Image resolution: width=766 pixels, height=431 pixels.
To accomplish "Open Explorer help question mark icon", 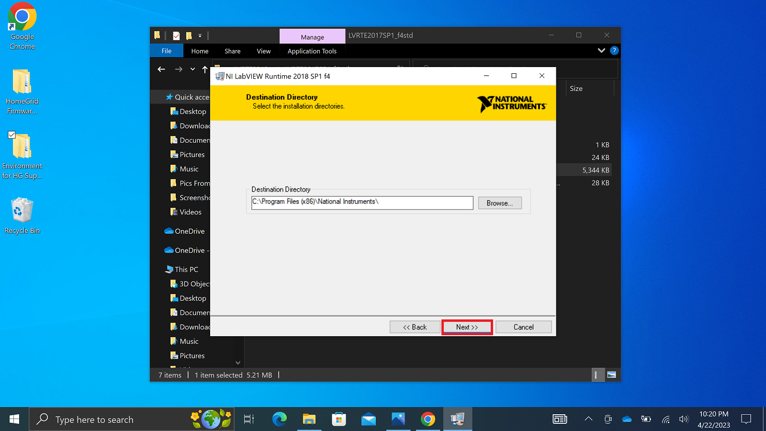I will (614, 50).
